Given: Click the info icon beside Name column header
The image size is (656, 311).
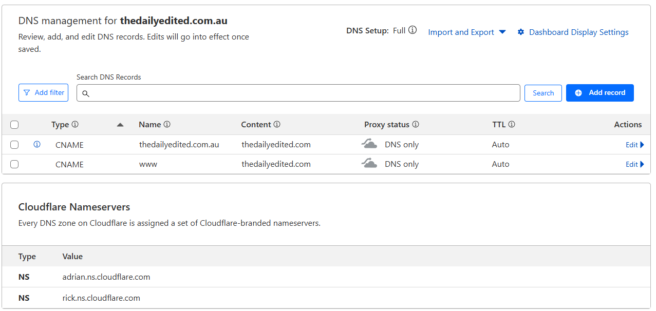Looking at the screenshot, I should pos(167,125).
